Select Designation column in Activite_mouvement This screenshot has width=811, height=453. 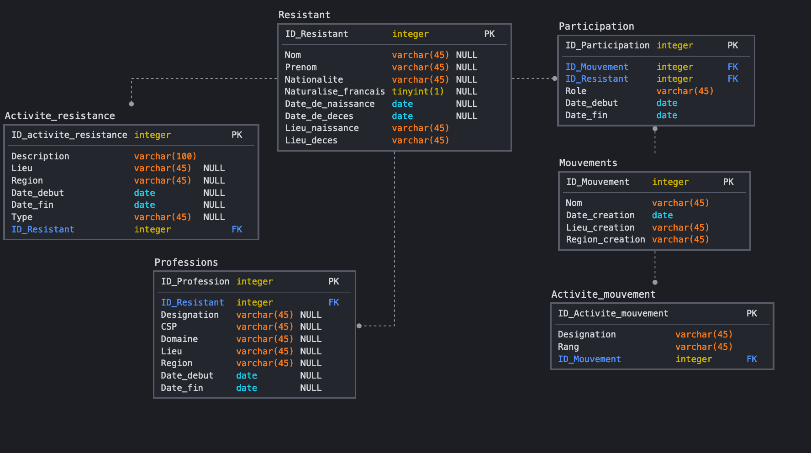[662, 334]
